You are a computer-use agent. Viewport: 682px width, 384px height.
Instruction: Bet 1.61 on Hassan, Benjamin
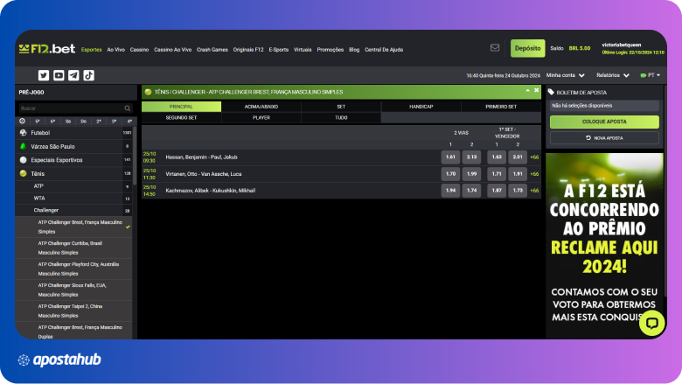(450, 157)
